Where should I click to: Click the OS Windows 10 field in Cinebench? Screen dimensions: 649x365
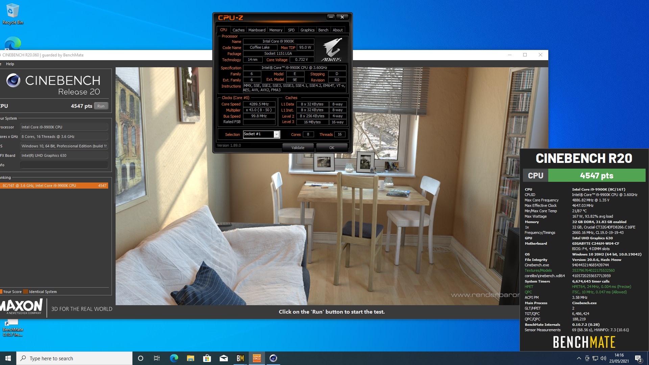coord(64,146)
